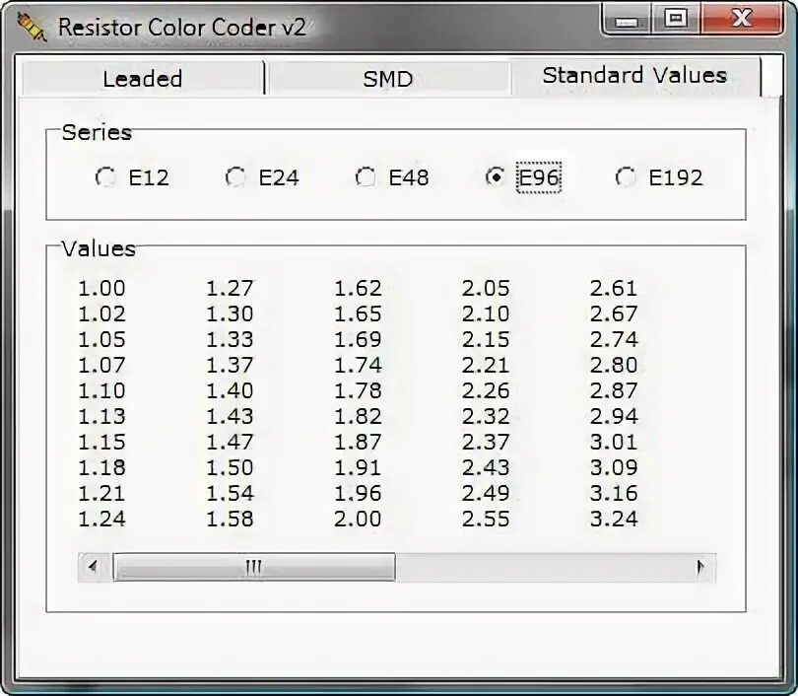Image resolution: width=798 pixels, height=696 pixels.
Task: Click the value 2.61
Action: click(x=614, y=288)
